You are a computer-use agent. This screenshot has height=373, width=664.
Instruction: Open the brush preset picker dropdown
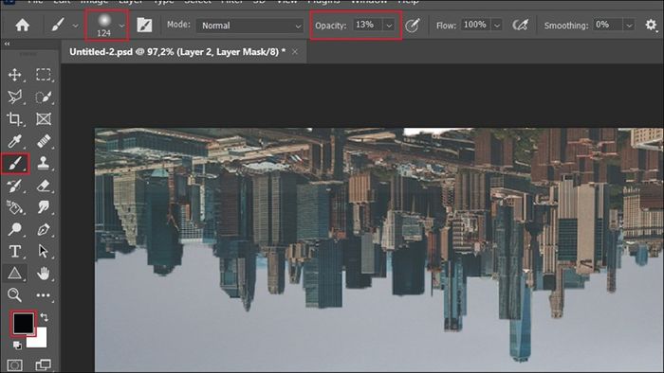[x=121, y=26]
